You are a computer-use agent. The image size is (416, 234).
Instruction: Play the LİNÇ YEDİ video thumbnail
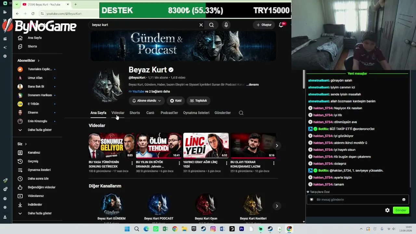(206, 146)
